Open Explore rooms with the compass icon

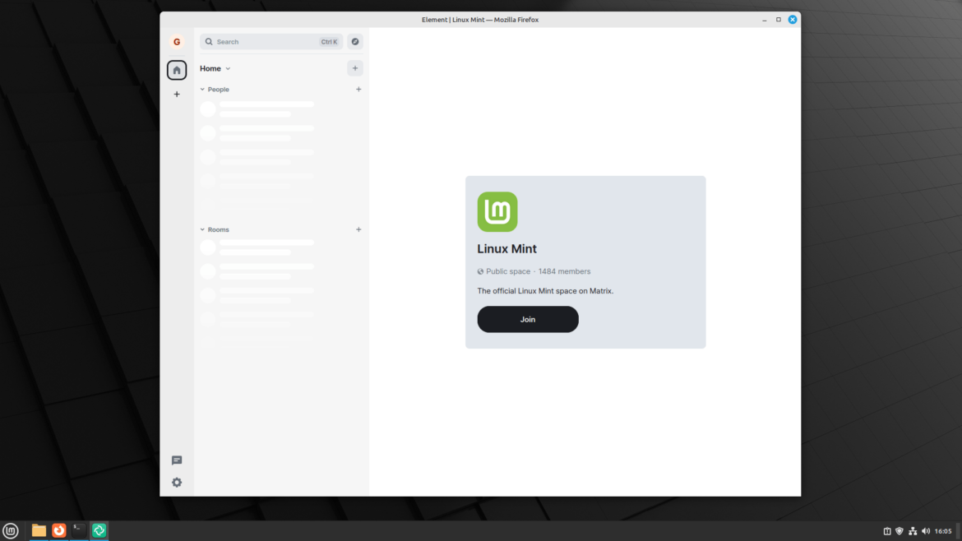(354, 41)
